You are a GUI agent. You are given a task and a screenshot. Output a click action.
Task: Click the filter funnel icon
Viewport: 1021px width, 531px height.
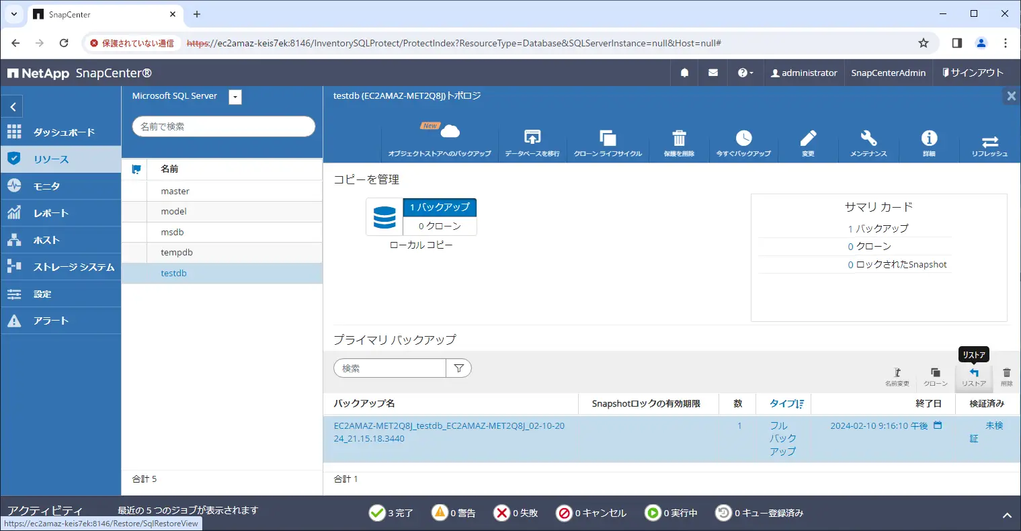pos(459,368)
